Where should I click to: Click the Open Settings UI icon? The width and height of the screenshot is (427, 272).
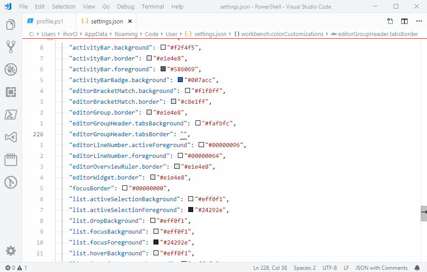point(390,21)
